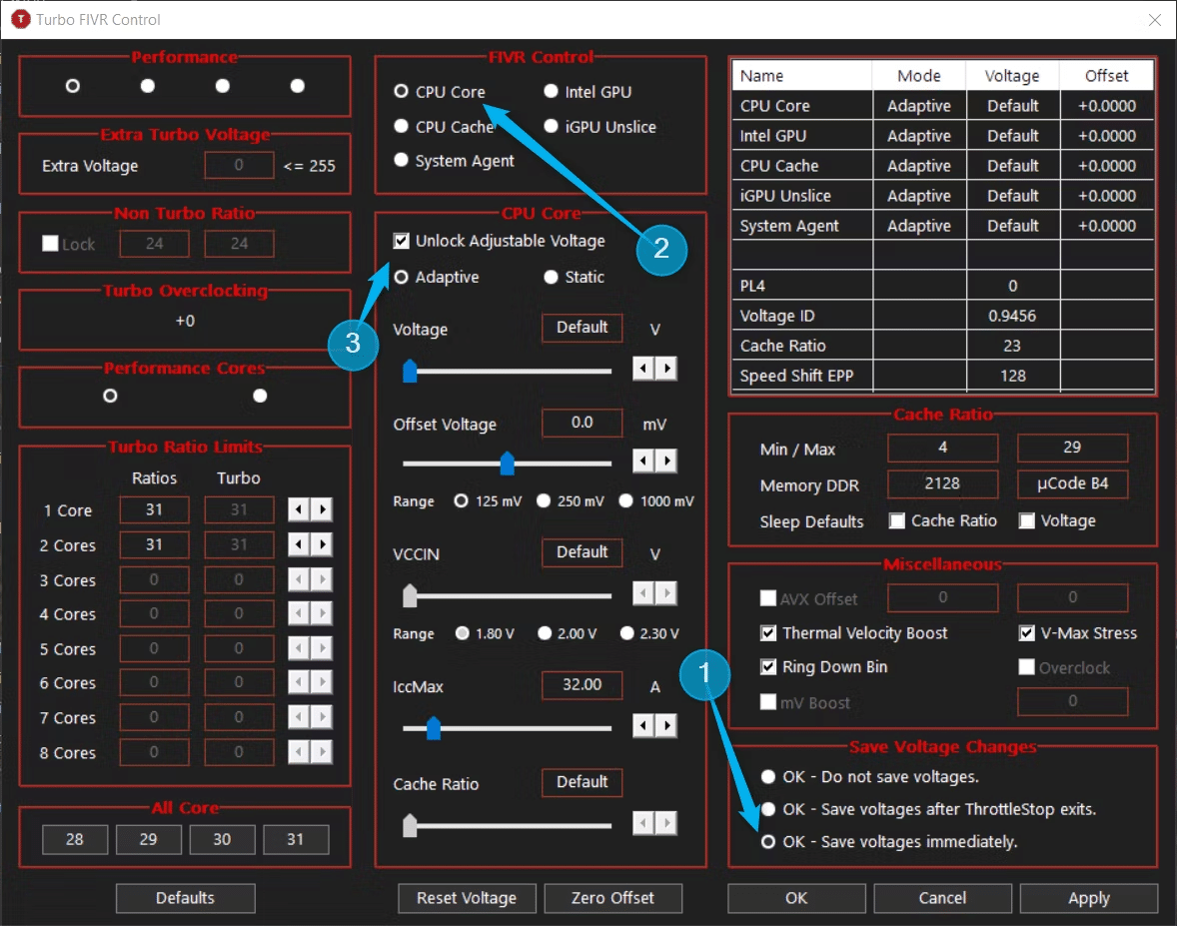Select the 250 mV offset range
The height and width of the screenshot is (926, 1177).
544,501
